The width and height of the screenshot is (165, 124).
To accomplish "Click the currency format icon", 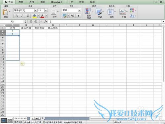I will (x=65, y=16).
